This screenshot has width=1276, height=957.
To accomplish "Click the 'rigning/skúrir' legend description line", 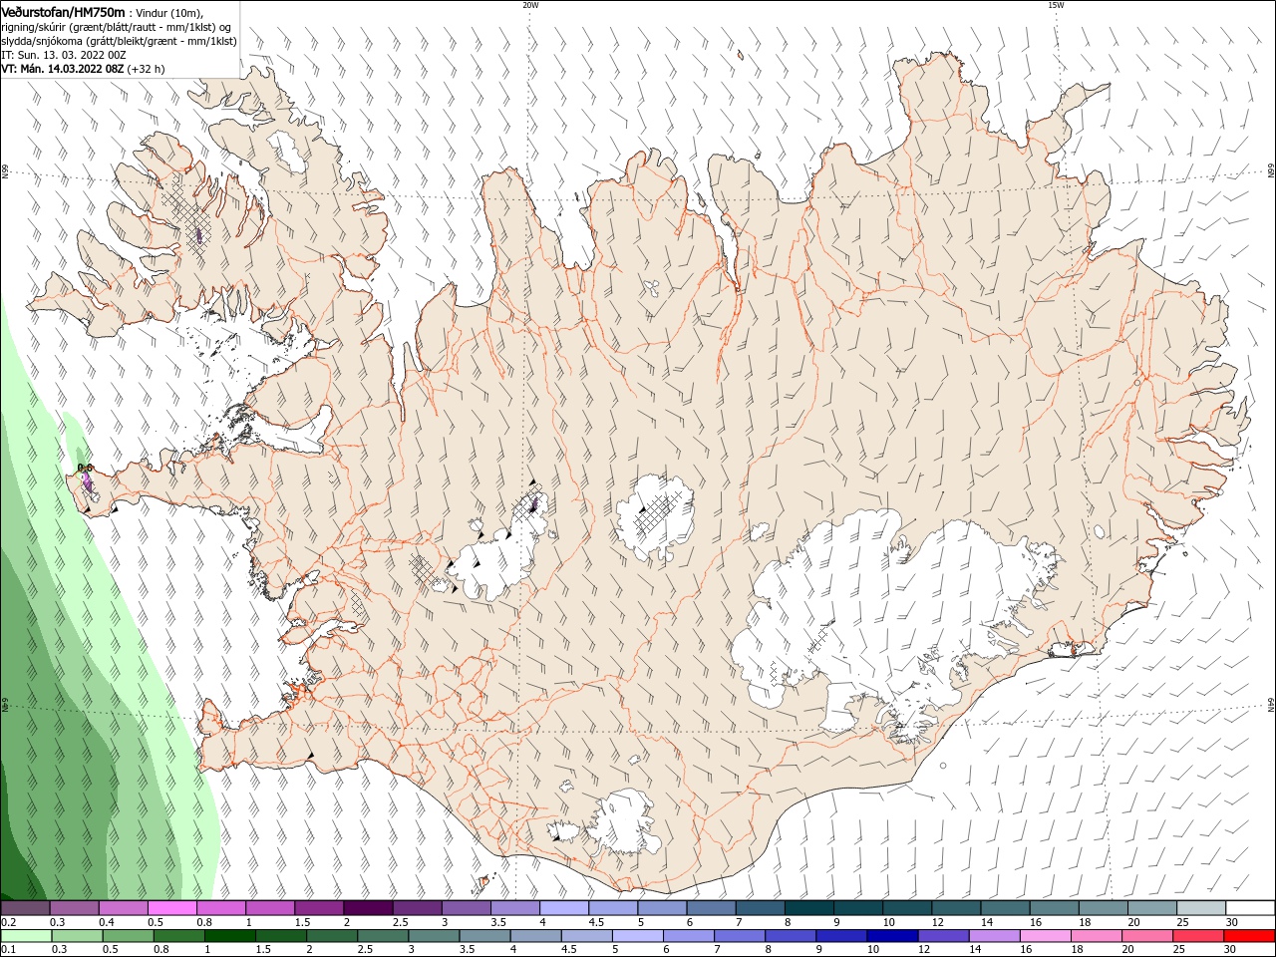I will pos(114,27).
